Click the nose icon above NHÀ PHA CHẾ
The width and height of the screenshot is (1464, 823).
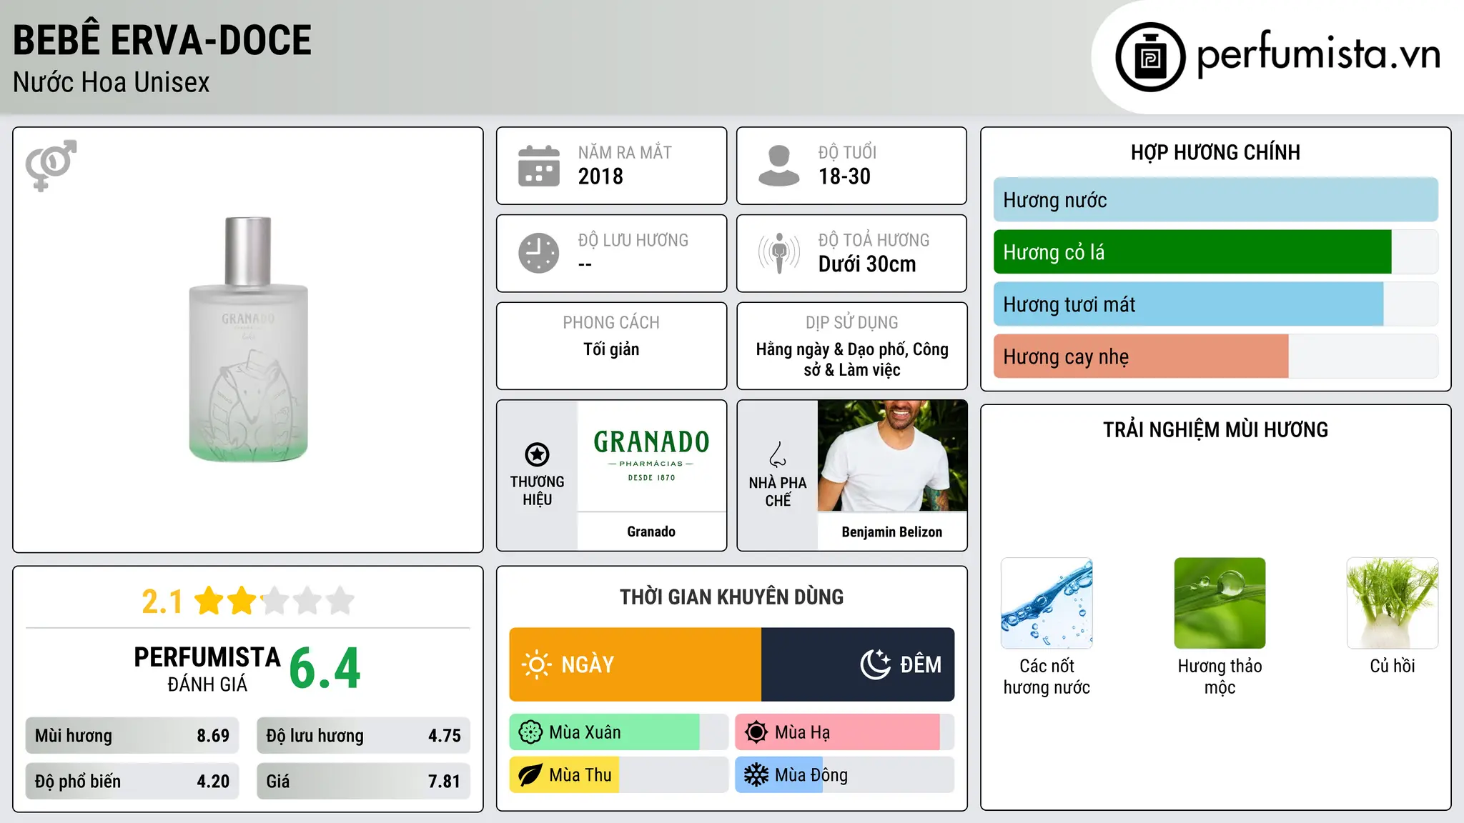778,454
